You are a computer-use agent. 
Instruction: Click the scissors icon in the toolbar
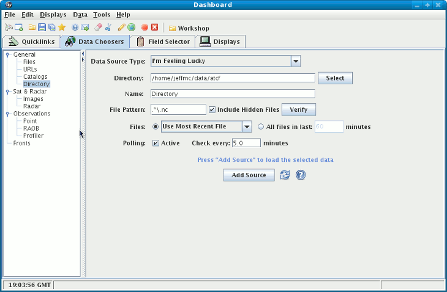(108, 27)
